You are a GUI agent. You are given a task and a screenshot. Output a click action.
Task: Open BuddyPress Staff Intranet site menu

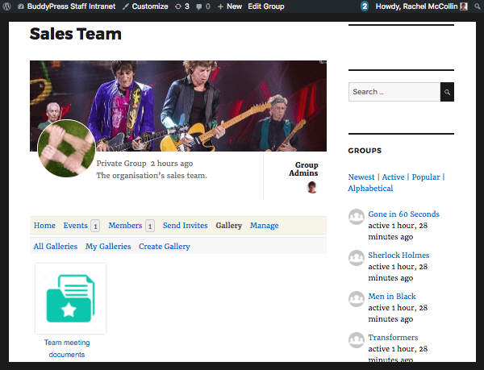(x=67, y=6)
